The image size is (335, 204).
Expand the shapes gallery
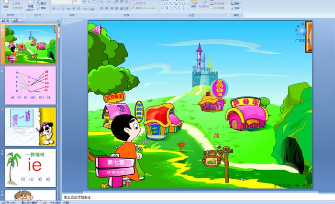188,8
